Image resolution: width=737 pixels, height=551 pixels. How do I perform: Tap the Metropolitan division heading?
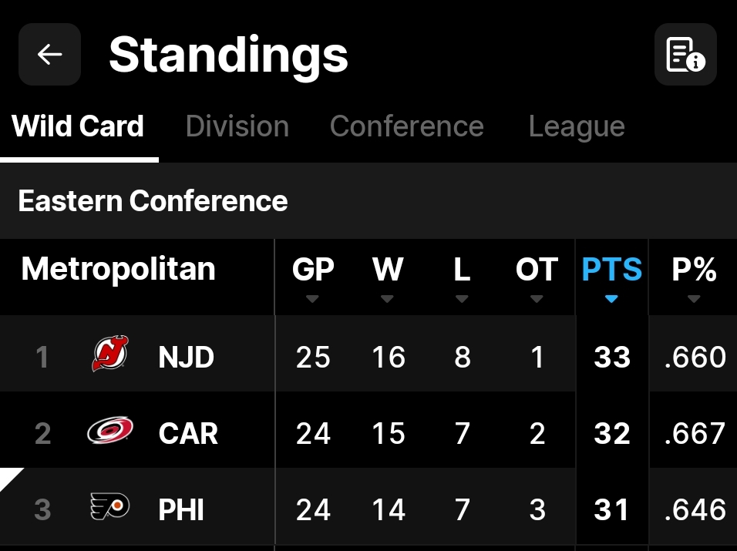point(118,269)
